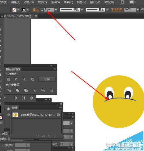Open the 效果(C) menu
The image size is (144, 151).
[x=68, y=2]
